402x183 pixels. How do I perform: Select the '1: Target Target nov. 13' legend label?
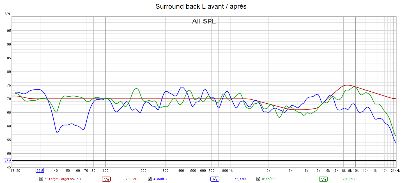click(63, 179)
